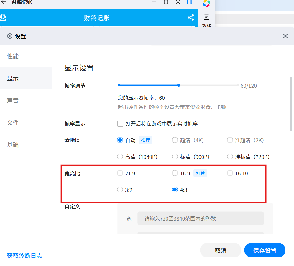Open the user profile icon in header
The image size is (294, 266).
coord(3,17)
